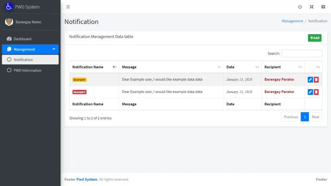Click the green +Add button
331x186 pixels.
coord(314,38)
